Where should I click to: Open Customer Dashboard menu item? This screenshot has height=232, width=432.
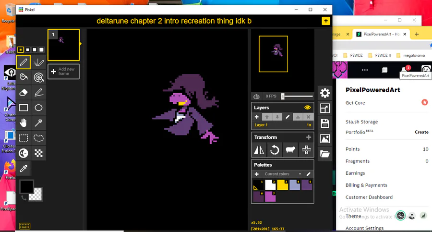click(369, 197)
